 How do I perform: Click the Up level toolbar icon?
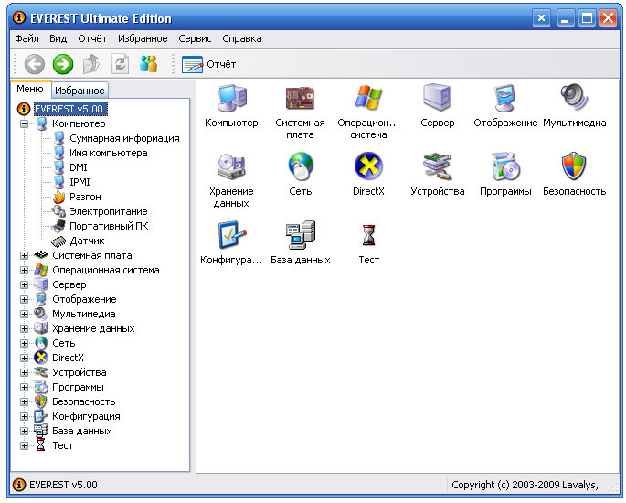click(91, 64)
